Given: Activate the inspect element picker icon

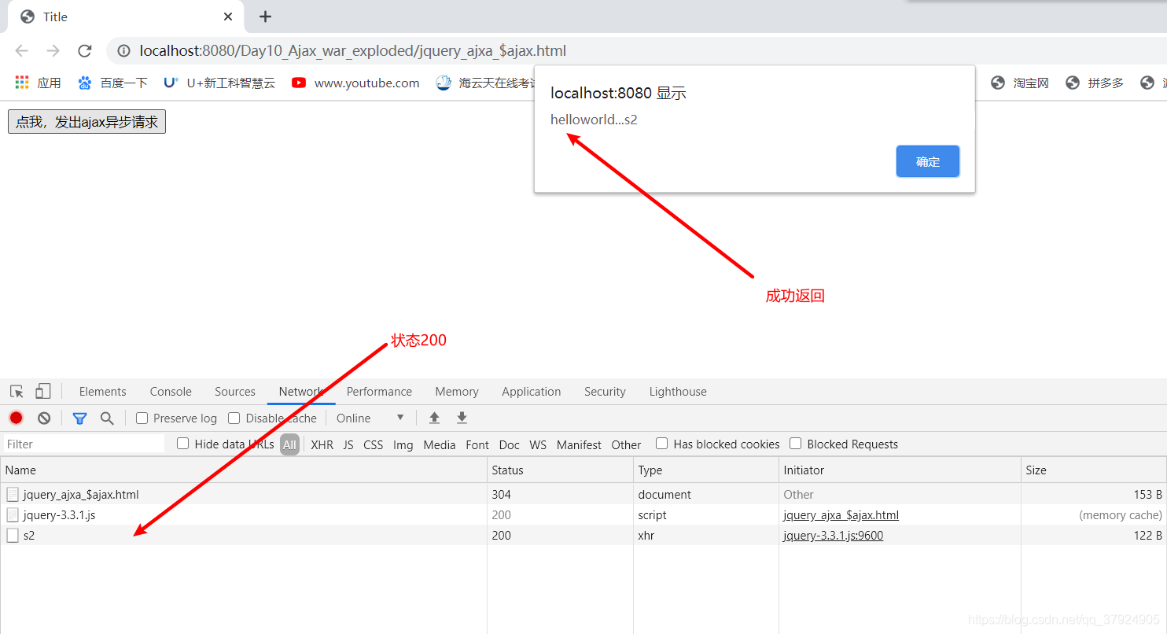Looking at the screenshot, I should tap(17, 392).
